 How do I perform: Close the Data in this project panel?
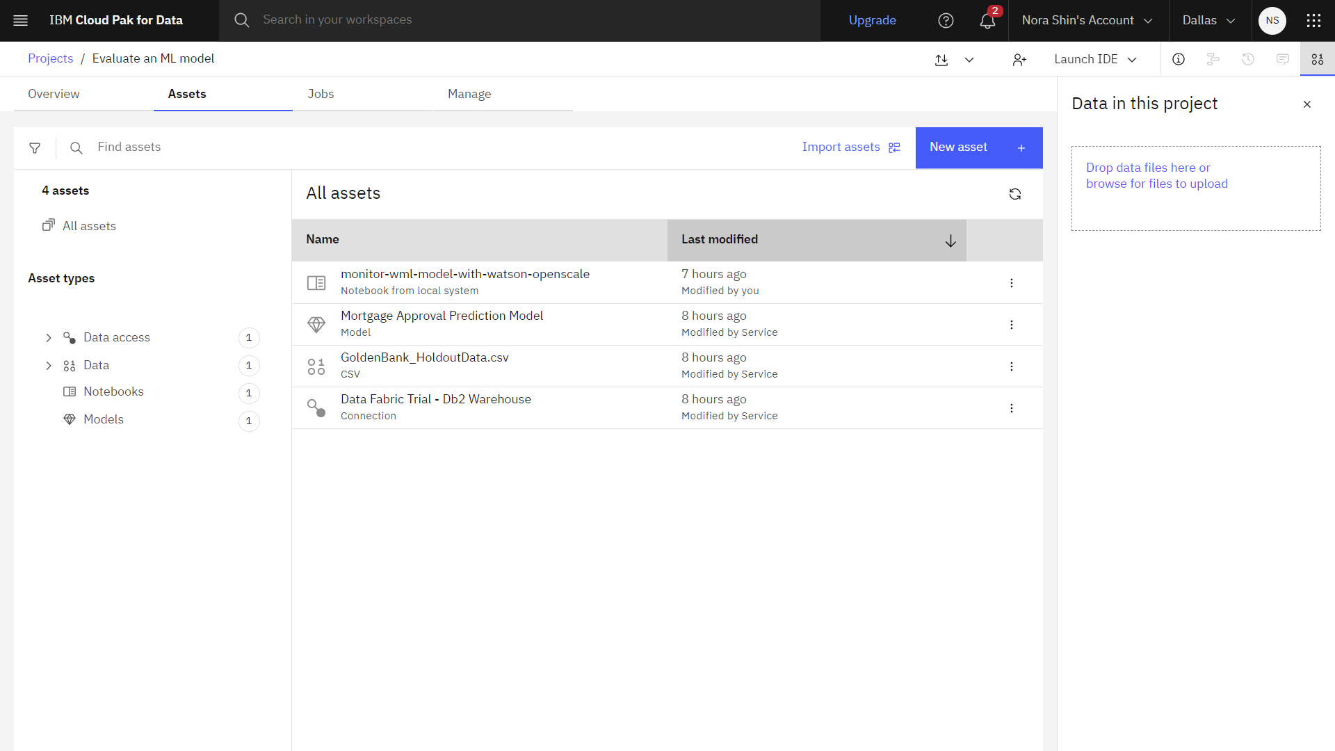[x=1307, y=104]
